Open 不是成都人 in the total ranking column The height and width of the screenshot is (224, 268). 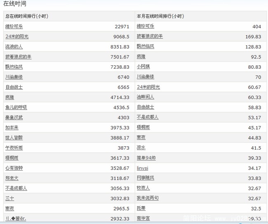tap(16, 188)
